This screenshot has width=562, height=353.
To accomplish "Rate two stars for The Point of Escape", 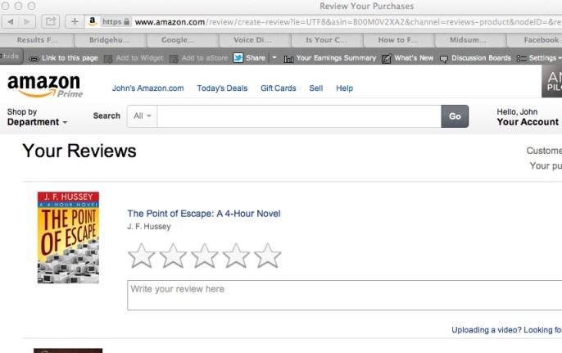I will [173, 256].
